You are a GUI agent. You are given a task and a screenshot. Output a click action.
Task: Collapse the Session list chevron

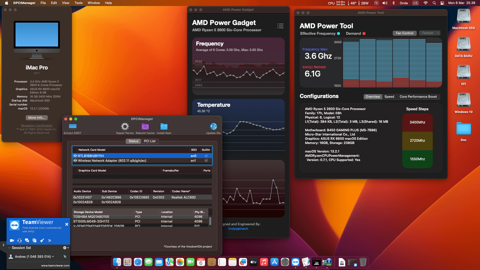pyautogui.click(x=9, y=248)
